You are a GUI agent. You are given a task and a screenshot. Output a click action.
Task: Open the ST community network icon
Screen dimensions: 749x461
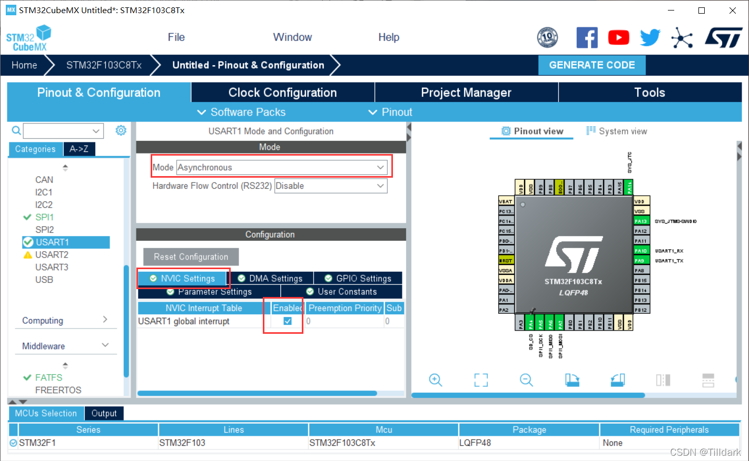pos(682,38)
